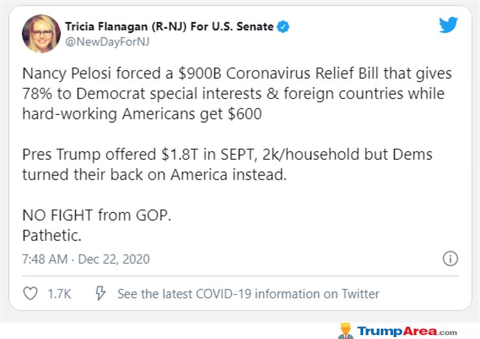
Task: See the latest COVID-19 information on Twitter
Action: click(248, 294)
